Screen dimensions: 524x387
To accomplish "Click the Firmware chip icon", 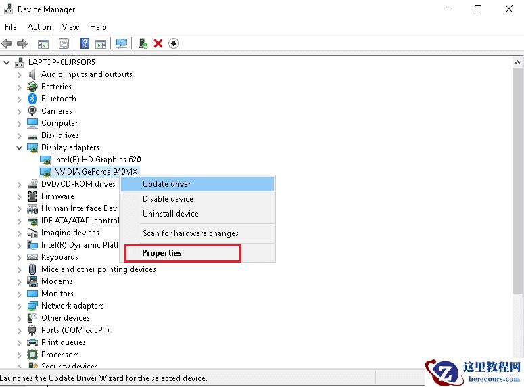I will click(32, 196).
